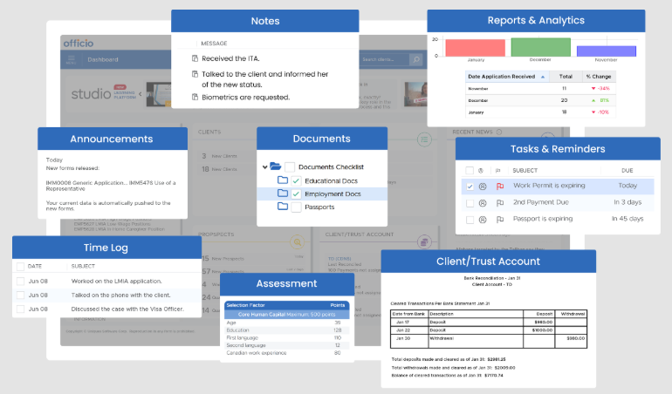Click the % Change column header
672x394 pixels.
(599, 77)
